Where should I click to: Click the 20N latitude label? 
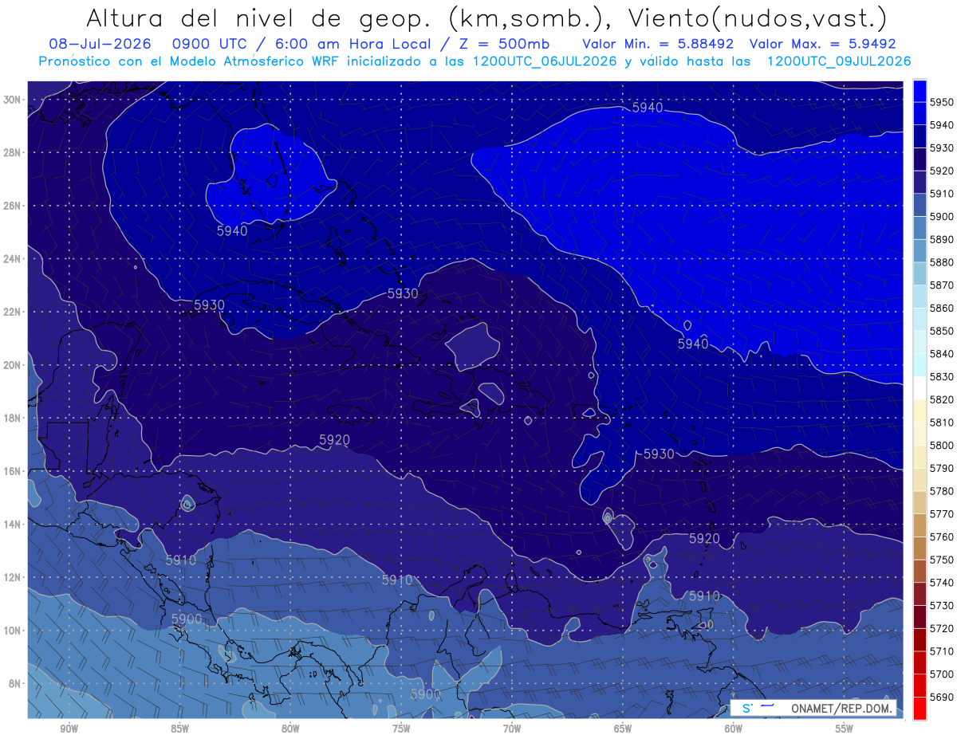click(x=13, y=365)
